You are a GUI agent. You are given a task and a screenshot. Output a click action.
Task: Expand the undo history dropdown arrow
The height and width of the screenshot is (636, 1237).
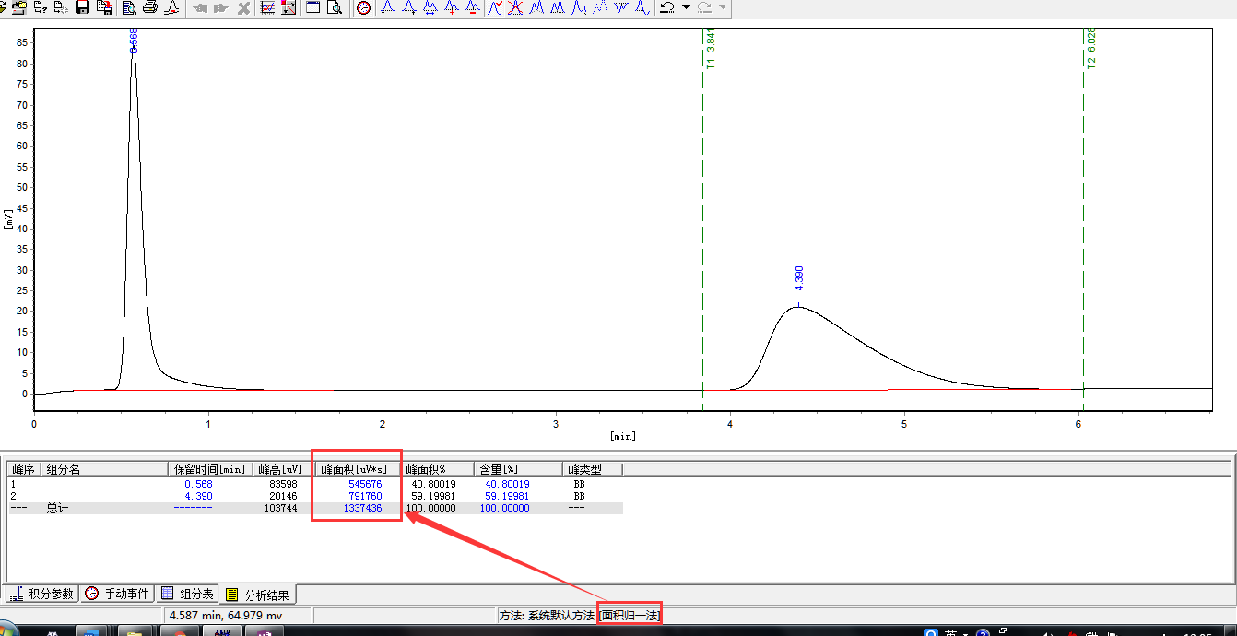pos(686,8)
